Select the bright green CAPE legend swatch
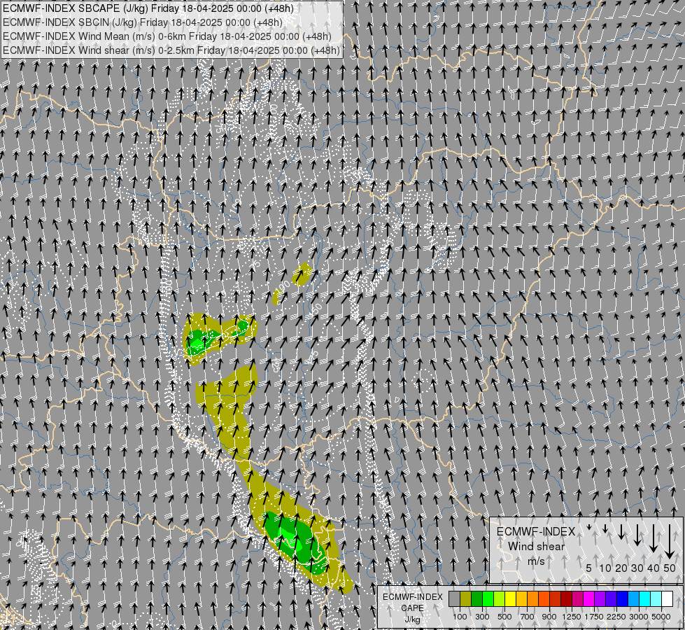This screenshot has height=630, width=685. coord(488,598)
